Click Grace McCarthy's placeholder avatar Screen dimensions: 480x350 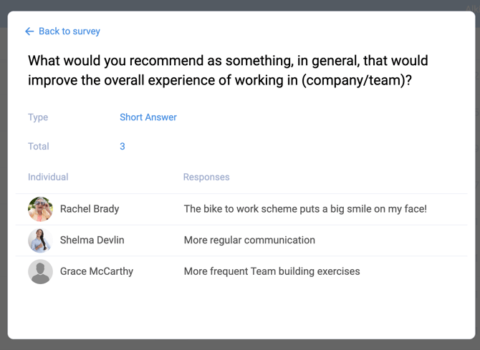click(40, 272)
